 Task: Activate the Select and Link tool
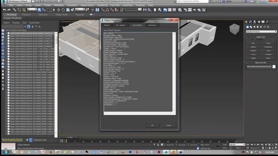point(14,10)
